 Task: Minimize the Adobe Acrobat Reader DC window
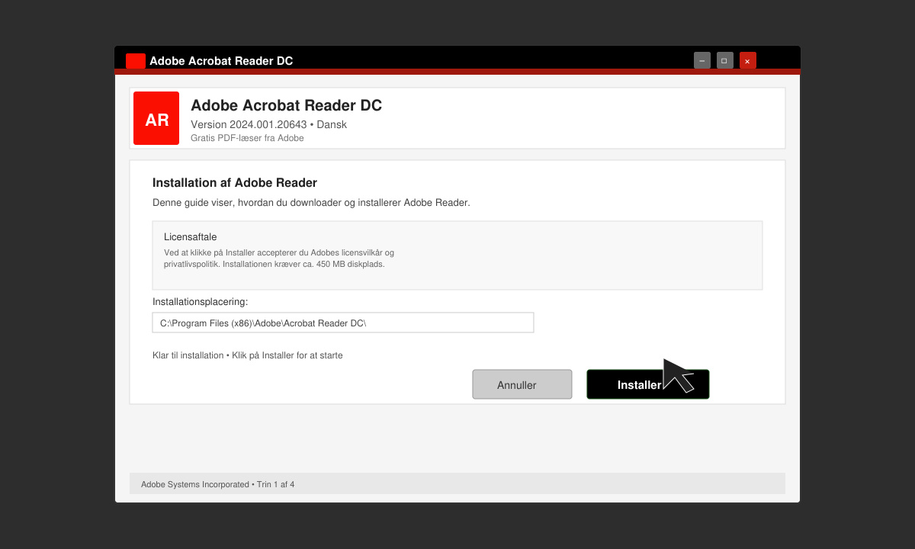point(702,60)
